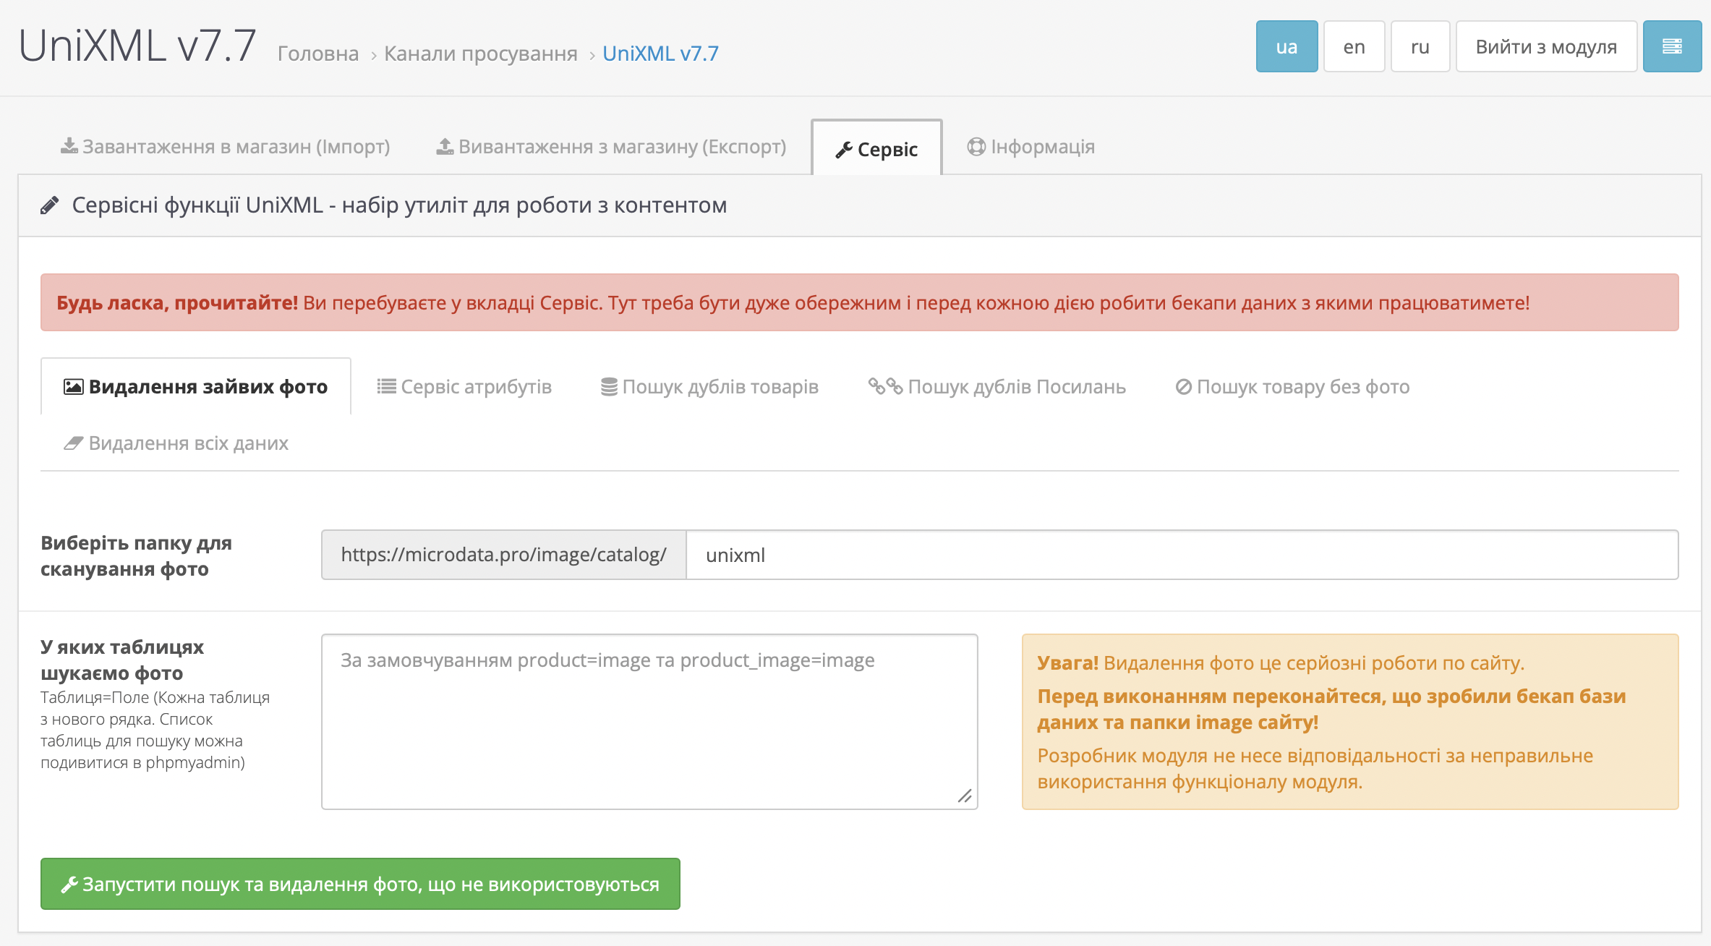Click the pencil icon beside Сервісні функції heading
This screenshot has height=946, width=1711.
point(49,205)
